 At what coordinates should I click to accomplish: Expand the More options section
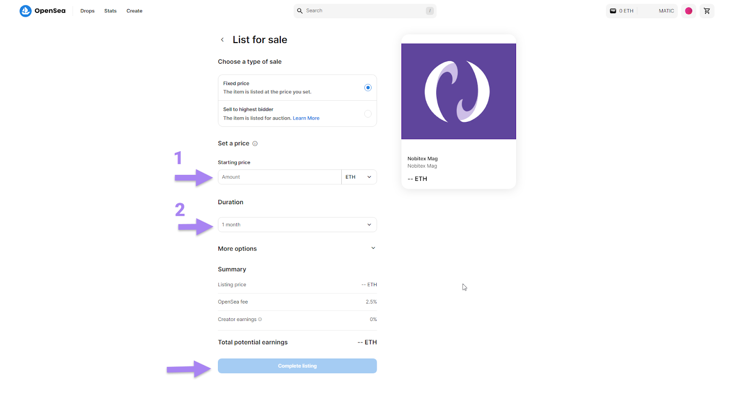point(373,248)
